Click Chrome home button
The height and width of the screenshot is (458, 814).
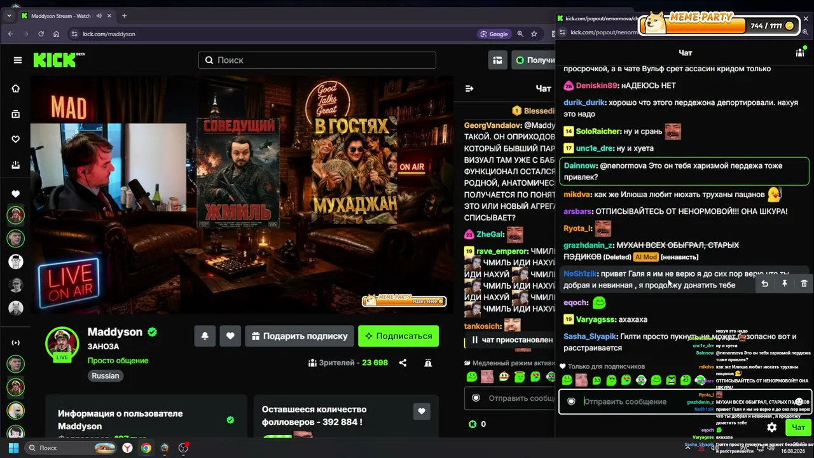coord(56,34)
